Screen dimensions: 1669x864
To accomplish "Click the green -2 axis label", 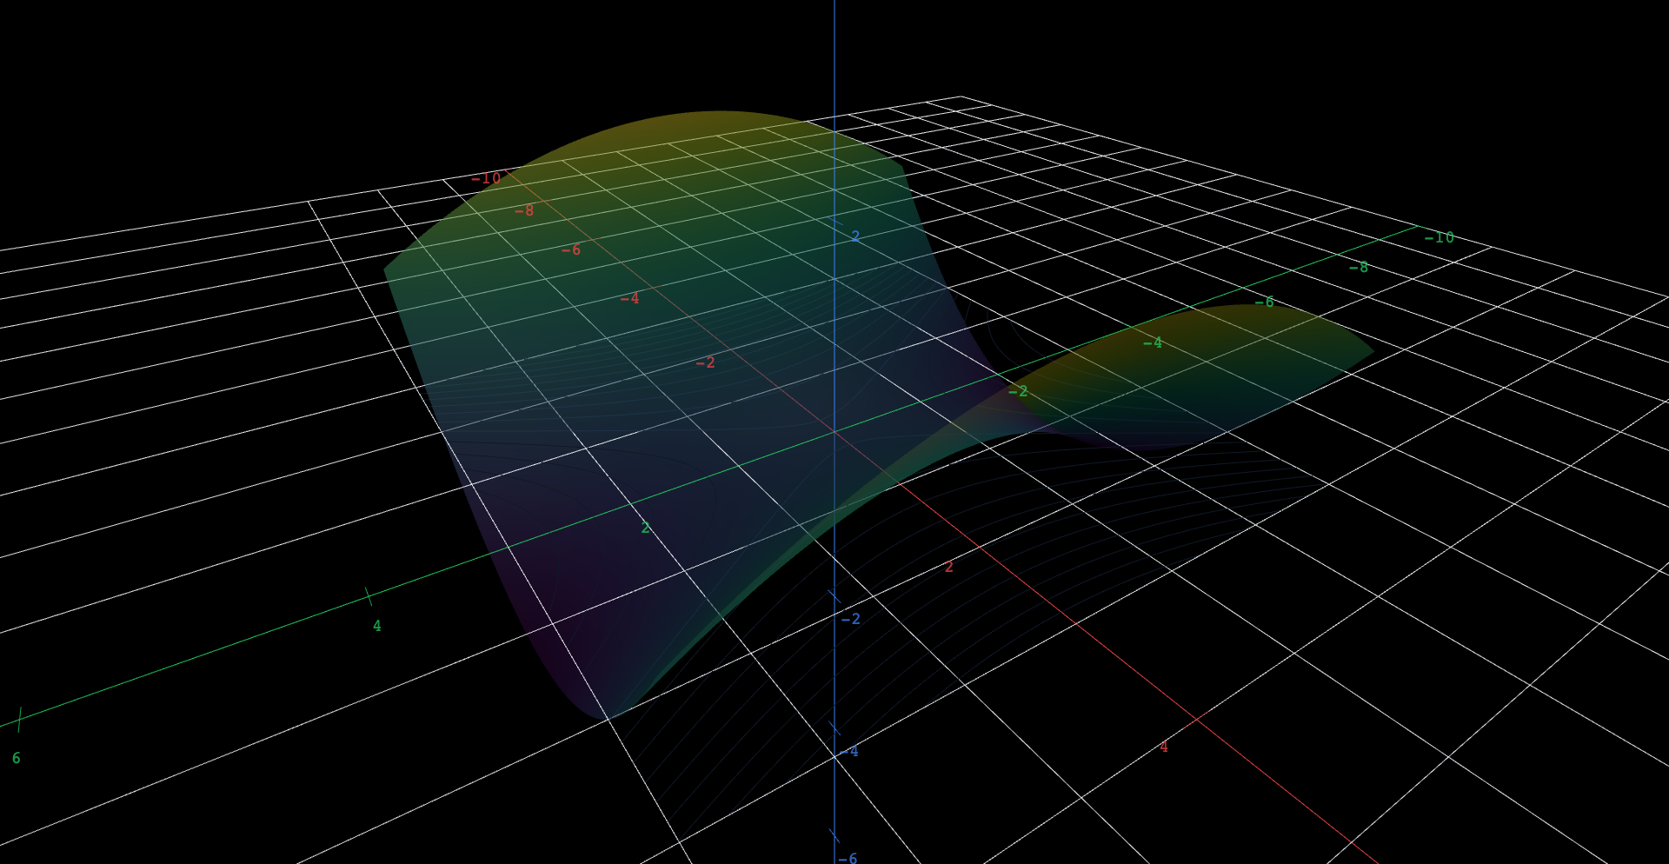I will [1018, 391].
